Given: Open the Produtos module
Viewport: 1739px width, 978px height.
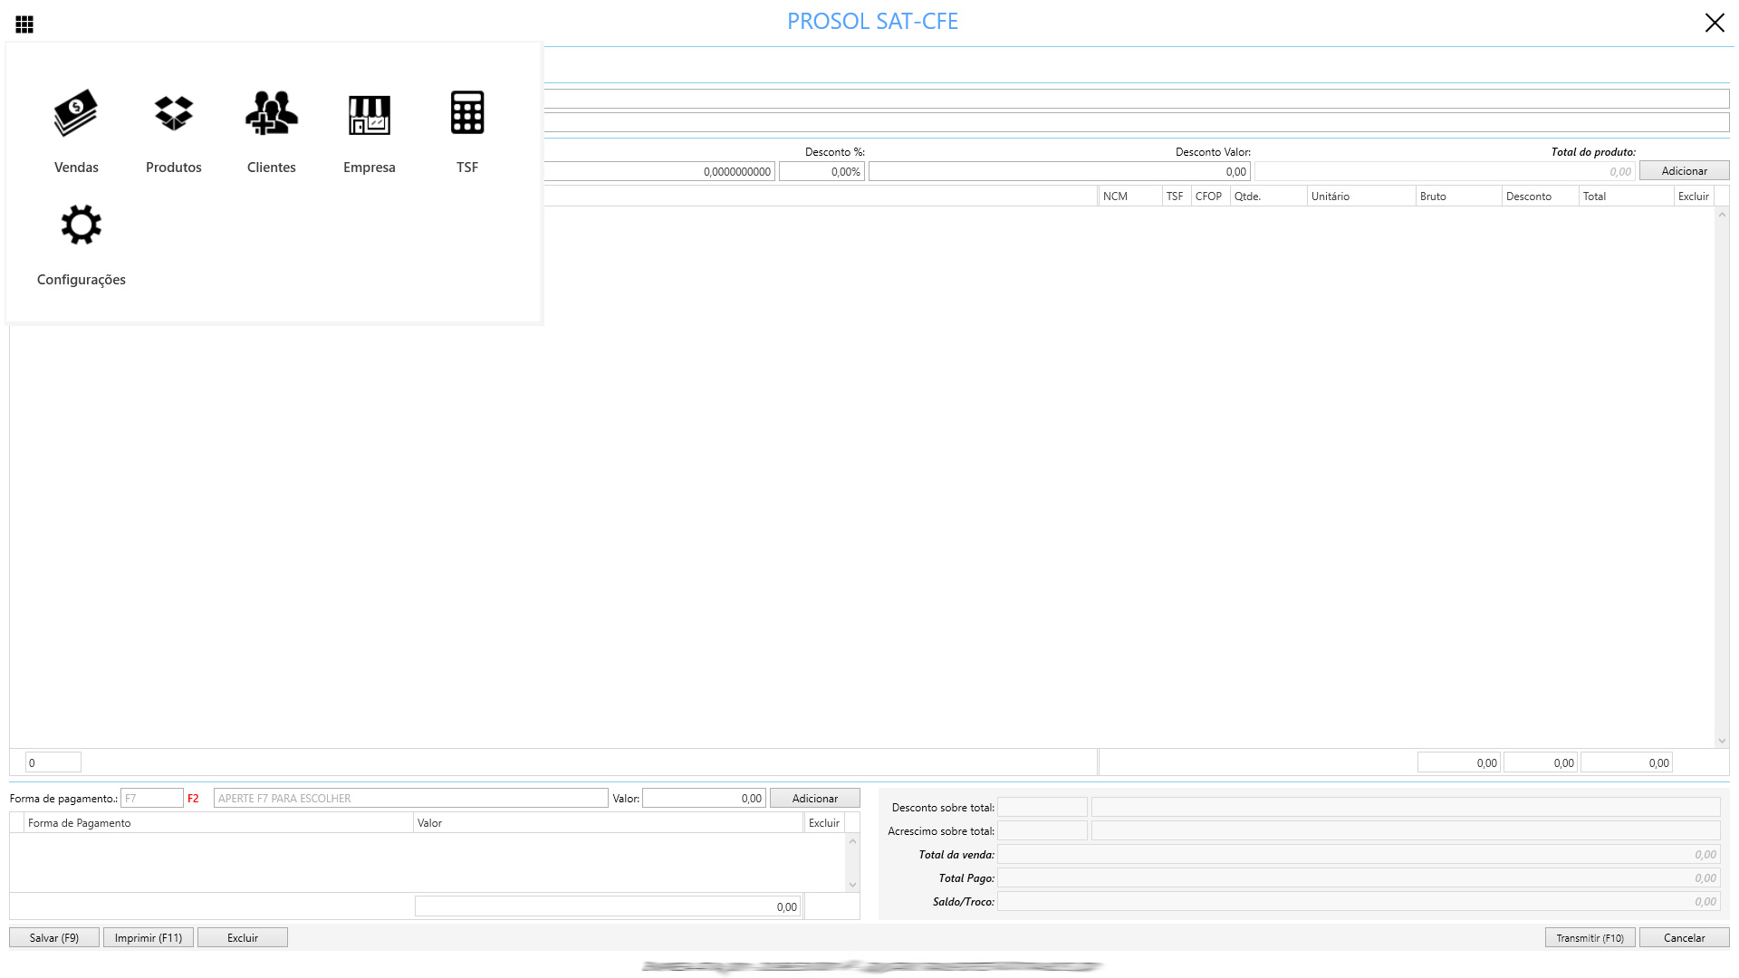Looking at the screenshot, I should pos(174,131).
